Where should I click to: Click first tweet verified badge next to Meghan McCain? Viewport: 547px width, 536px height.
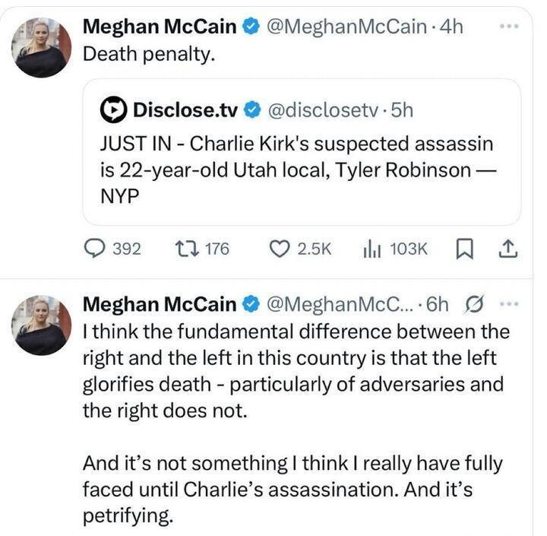250,27
